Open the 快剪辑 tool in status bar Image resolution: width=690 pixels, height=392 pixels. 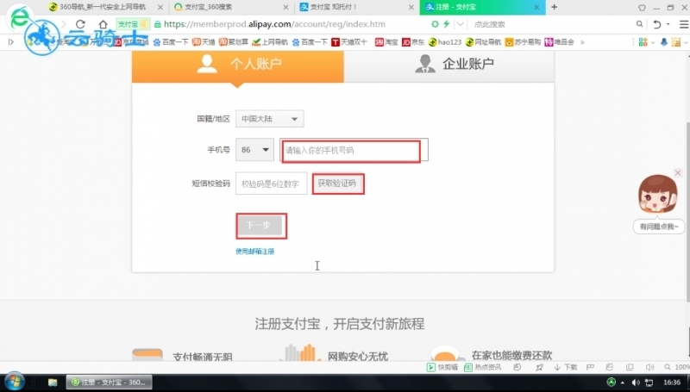tap(442, 367)
